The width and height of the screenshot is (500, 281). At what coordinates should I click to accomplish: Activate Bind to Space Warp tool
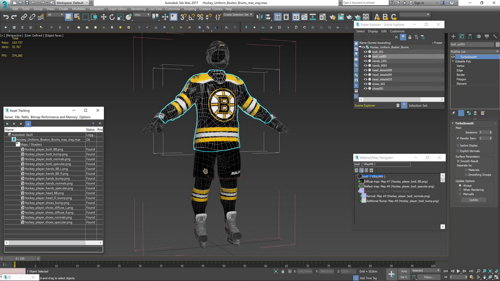pyautogui.click(x=41, y=17)
